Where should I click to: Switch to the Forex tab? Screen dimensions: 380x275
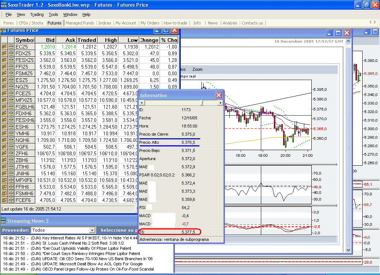[x=9, y=23]
